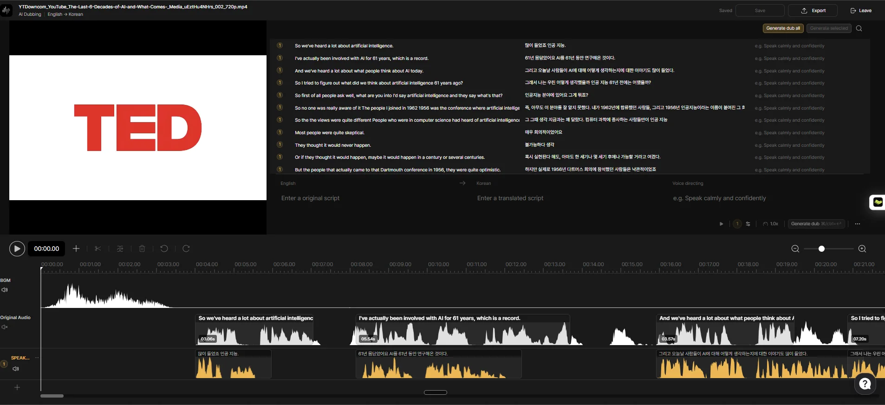Open the three-dot menu beside Generate dub
Screen dimensions: 885x405
(858, 224)
